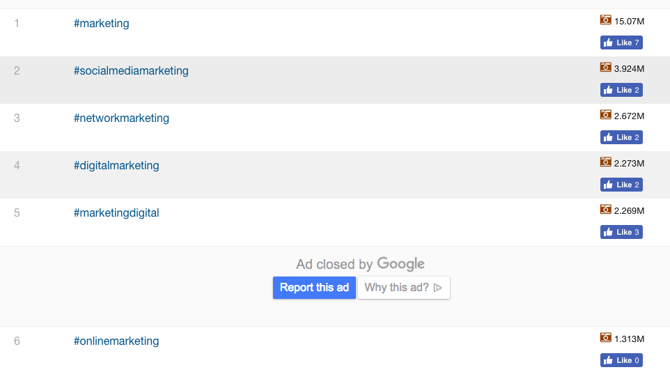Hit the Like button for #marketingdigital
The height and width of the screenshot is (372, 670).
[x=621, y=232]
